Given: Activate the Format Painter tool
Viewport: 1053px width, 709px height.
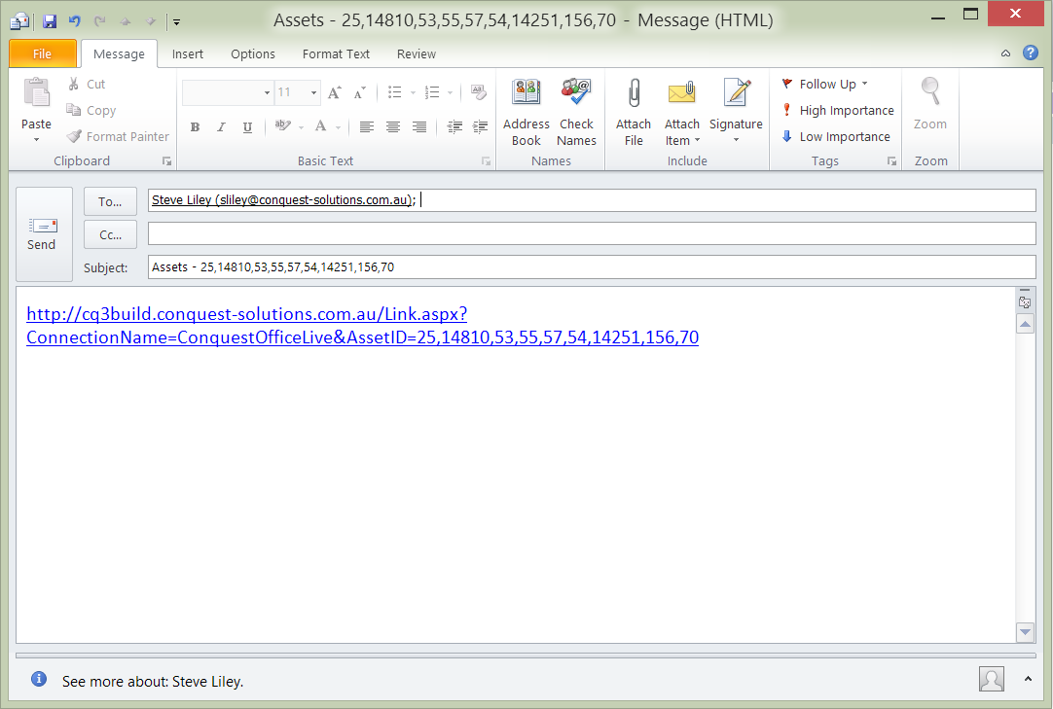Looking at the screenshot, I should (x=118, y=136).
